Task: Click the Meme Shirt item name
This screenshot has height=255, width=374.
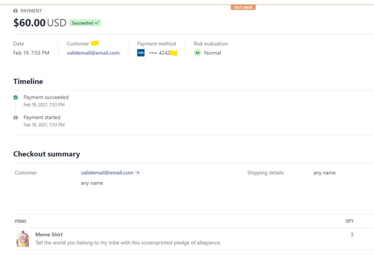Action: tap(49, 235)
